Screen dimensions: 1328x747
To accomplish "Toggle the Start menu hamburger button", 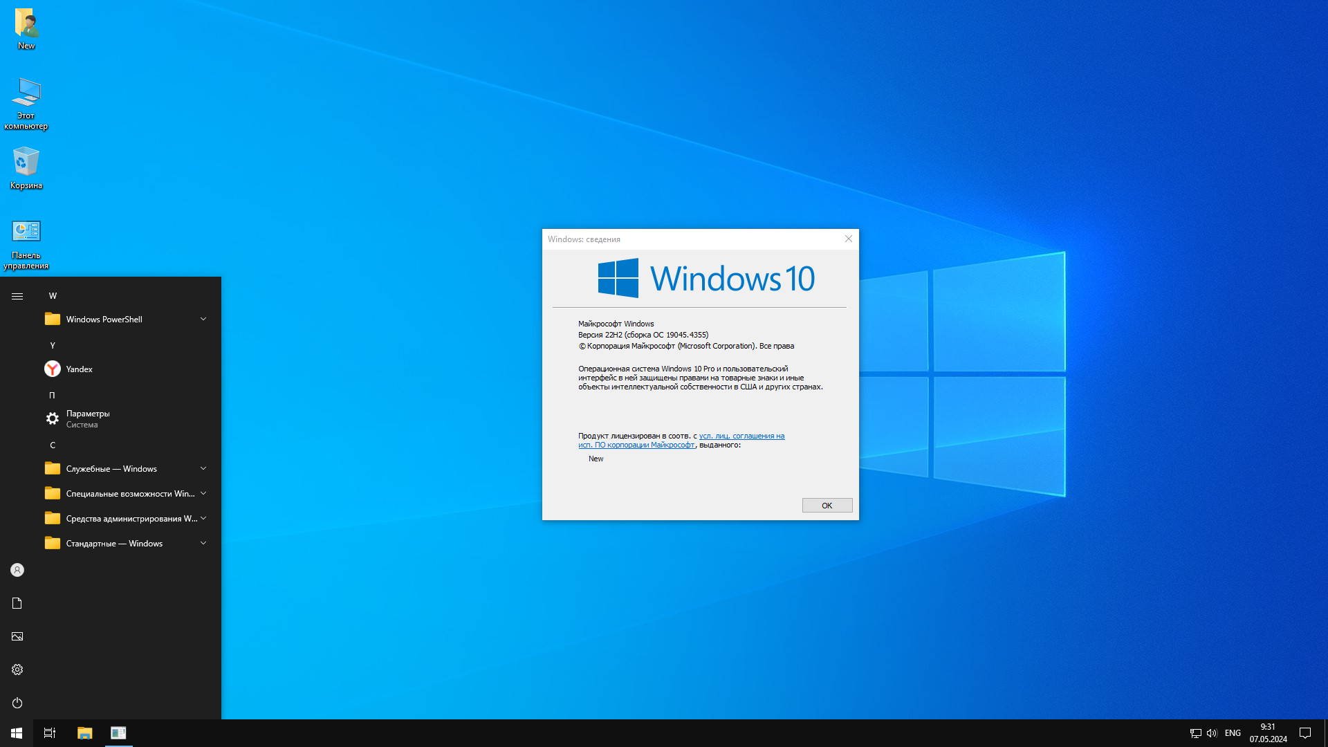I will [17, 296].
